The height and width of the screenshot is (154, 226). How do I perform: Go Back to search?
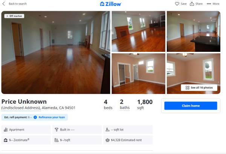[x=18, y=4]
